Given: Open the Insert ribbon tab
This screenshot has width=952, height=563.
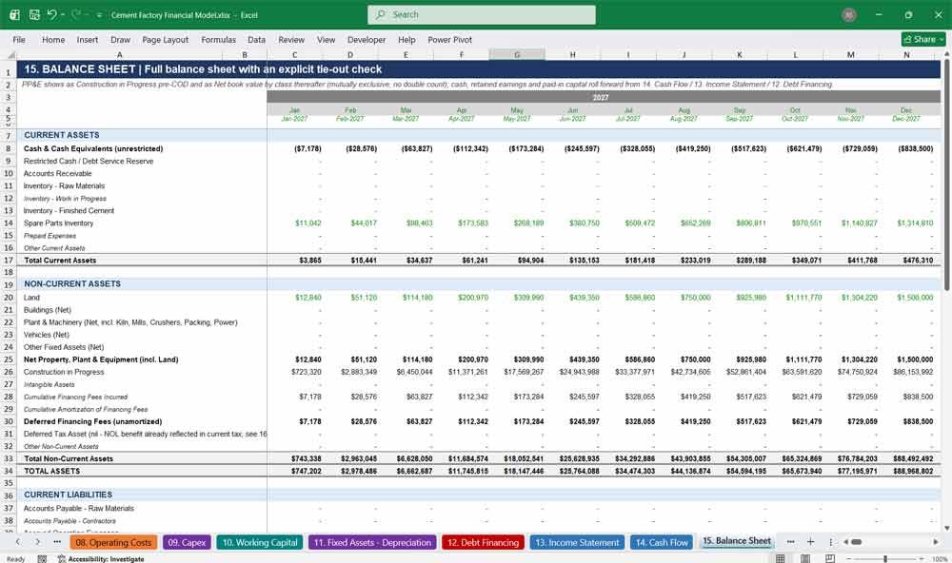Looking at the screenshot, I should pyautogui.click(x=88, y=39).
